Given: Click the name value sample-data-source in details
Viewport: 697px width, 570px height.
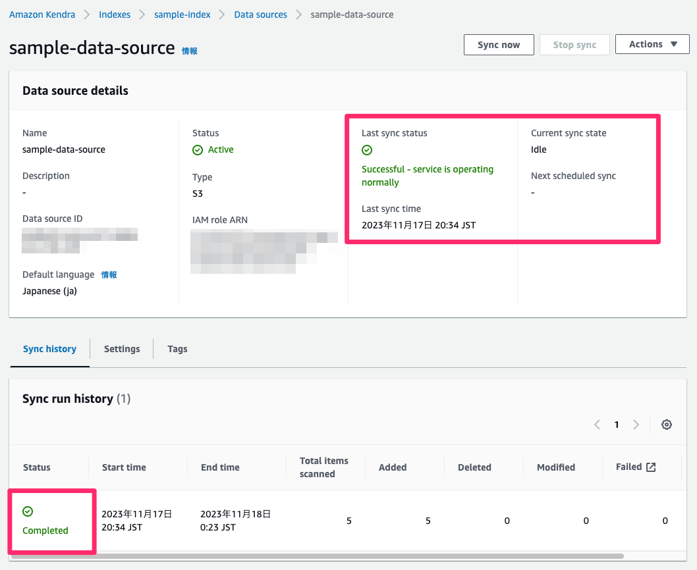Looking at the screenshot, I should 64,149.
